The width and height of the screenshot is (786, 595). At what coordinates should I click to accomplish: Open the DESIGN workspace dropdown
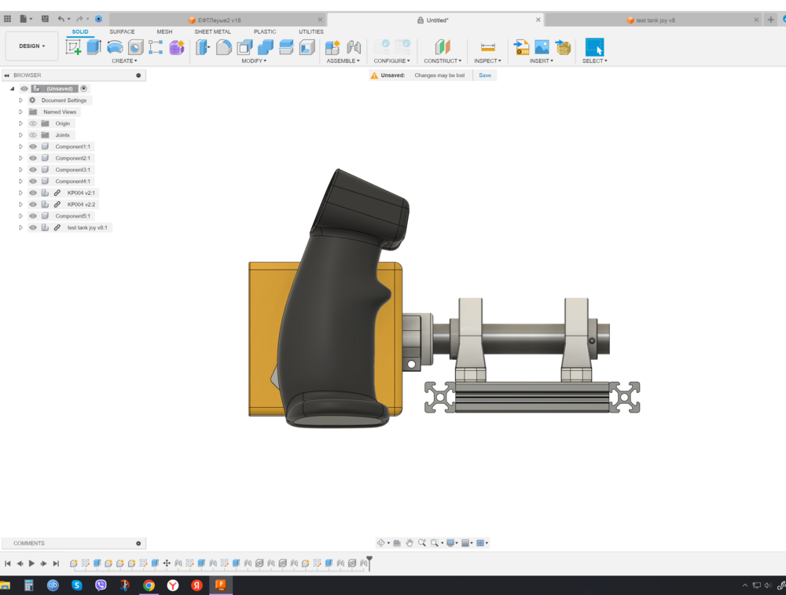point(31,46)
